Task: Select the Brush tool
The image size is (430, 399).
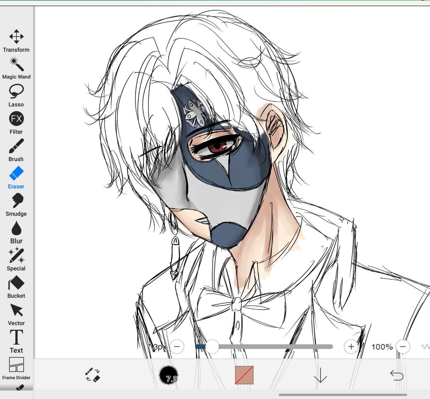Action: [x=16, y=150]
